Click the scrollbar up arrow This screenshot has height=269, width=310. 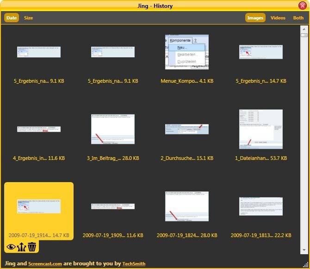pyautogui.click(x=304, y=29)
